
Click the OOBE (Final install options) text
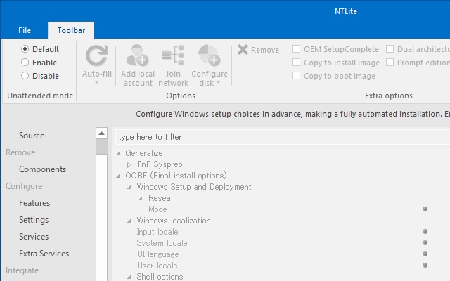[x=176, y=176]
